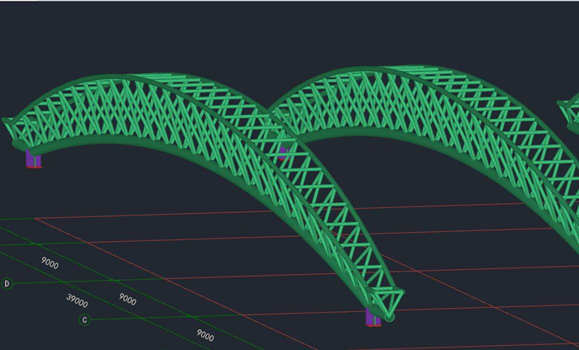
Task: Pick the purple support under left arch end
Action: click(x=33, y=158)
